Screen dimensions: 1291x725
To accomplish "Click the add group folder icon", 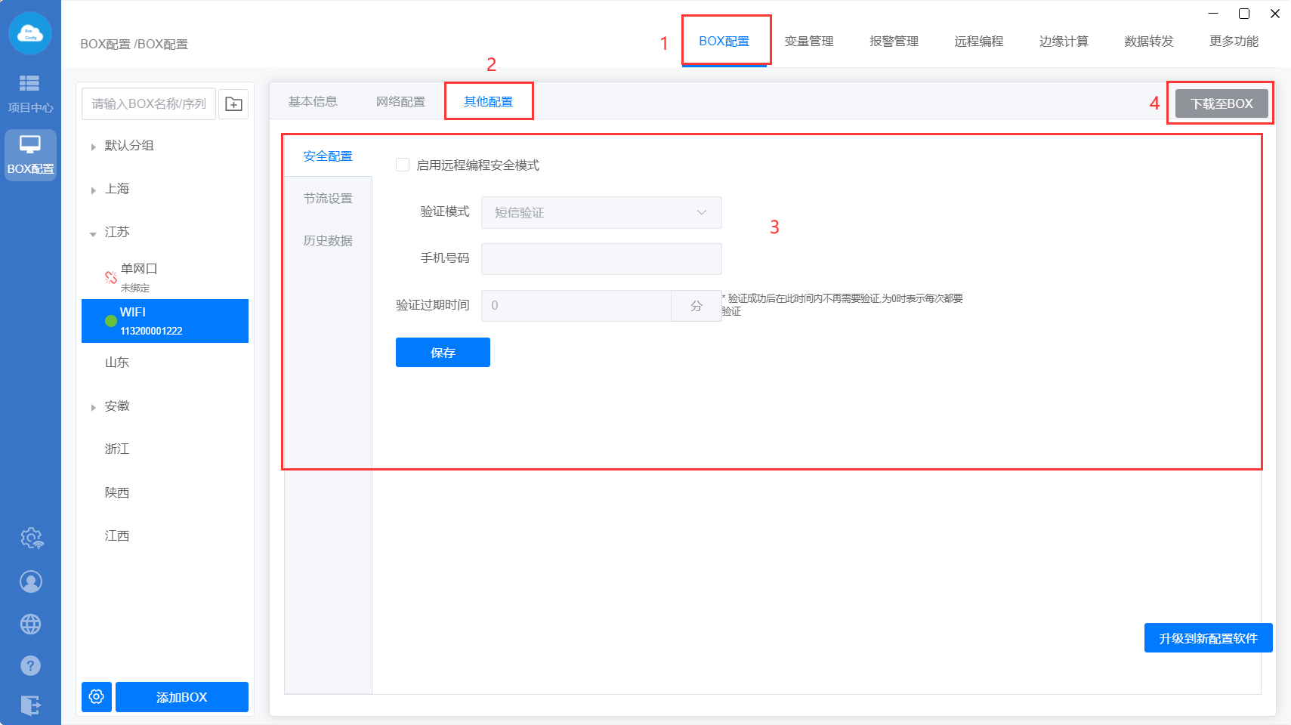I will click(233, 104).
